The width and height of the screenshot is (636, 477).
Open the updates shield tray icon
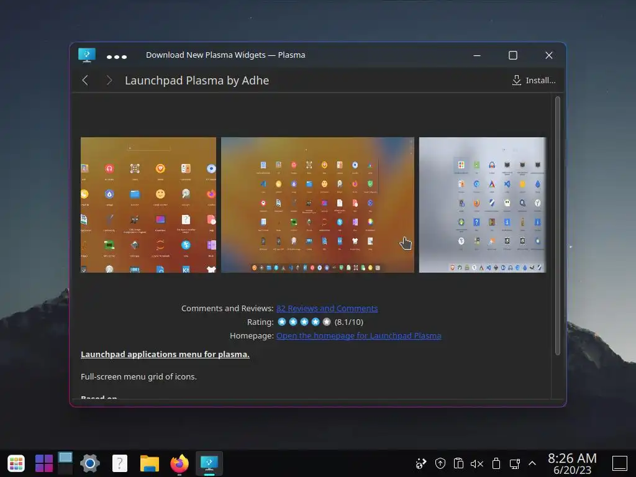pos(440,463)
